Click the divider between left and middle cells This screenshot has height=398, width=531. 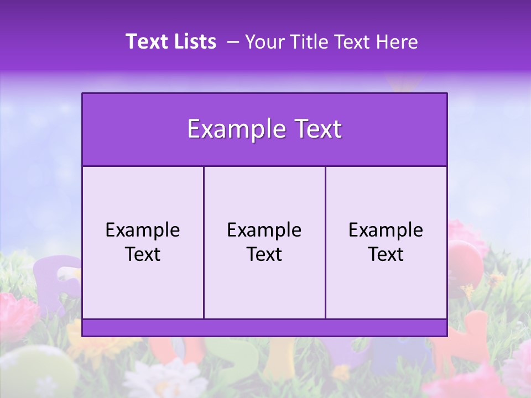tap(204, 242)
